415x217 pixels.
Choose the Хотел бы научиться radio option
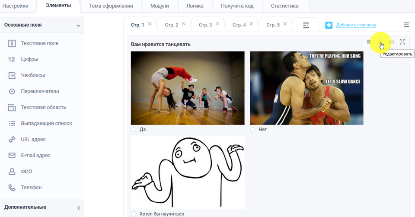134,214
